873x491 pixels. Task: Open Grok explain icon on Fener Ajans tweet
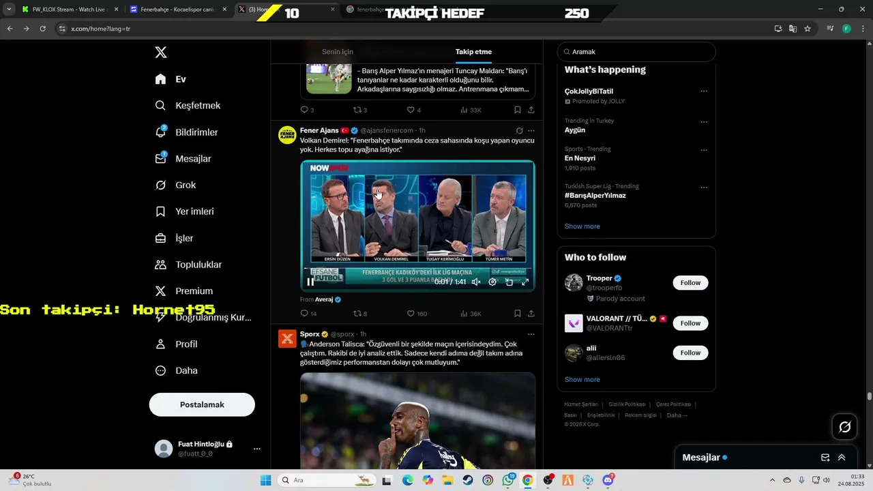519,130
